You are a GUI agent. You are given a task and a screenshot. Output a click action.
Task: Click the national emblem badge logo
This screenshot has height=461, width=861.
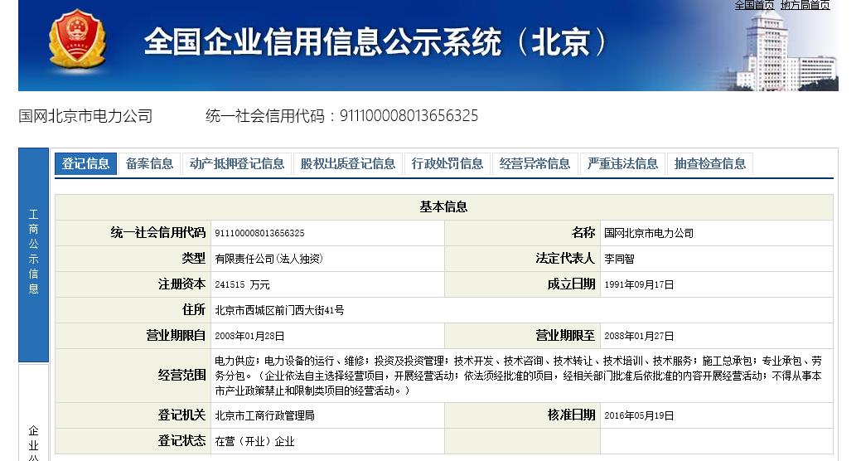(77, 38)
